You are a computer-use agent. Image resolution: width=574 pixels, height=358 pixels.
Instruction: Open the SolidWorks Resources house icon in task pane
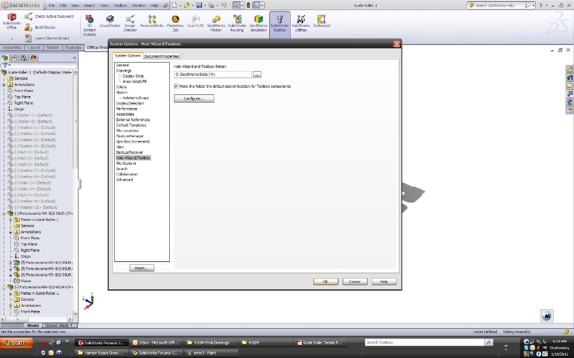[x=570, y=69]
